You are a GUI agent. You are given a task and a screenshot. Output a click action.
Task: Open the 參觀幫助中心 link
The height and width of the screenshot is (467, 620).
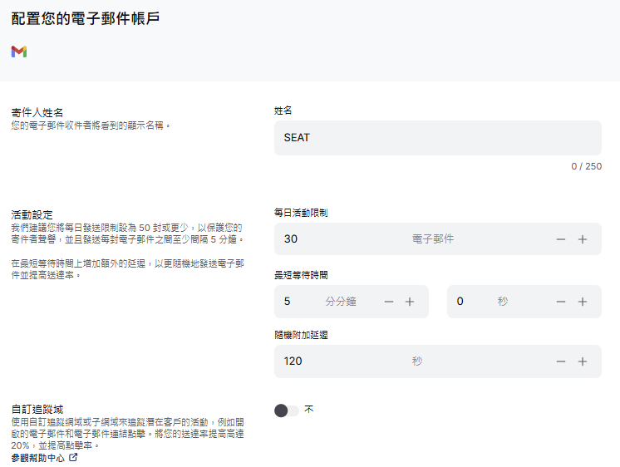pos(37,458)
